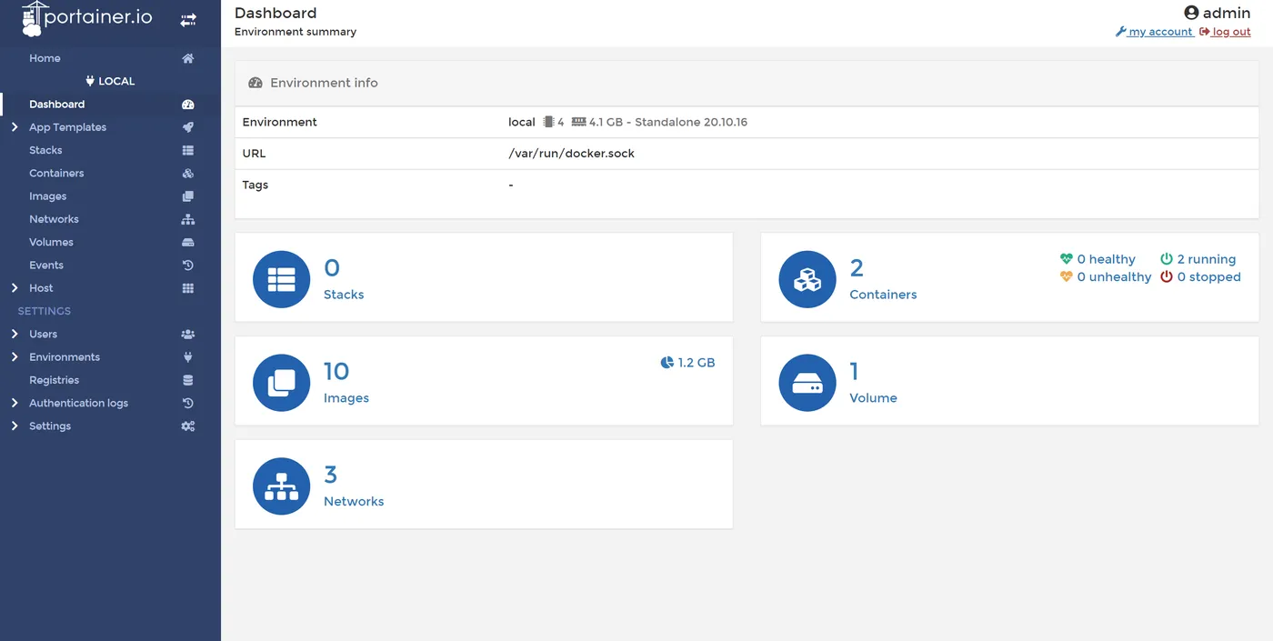The height and width of the screenshot is (641, 1273).
Task: Click the large Stacks circle icon
Action: 281,279
